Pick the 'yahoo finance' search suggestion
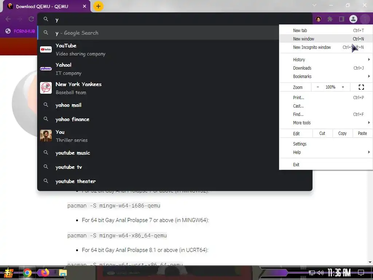 coord(158,119)
